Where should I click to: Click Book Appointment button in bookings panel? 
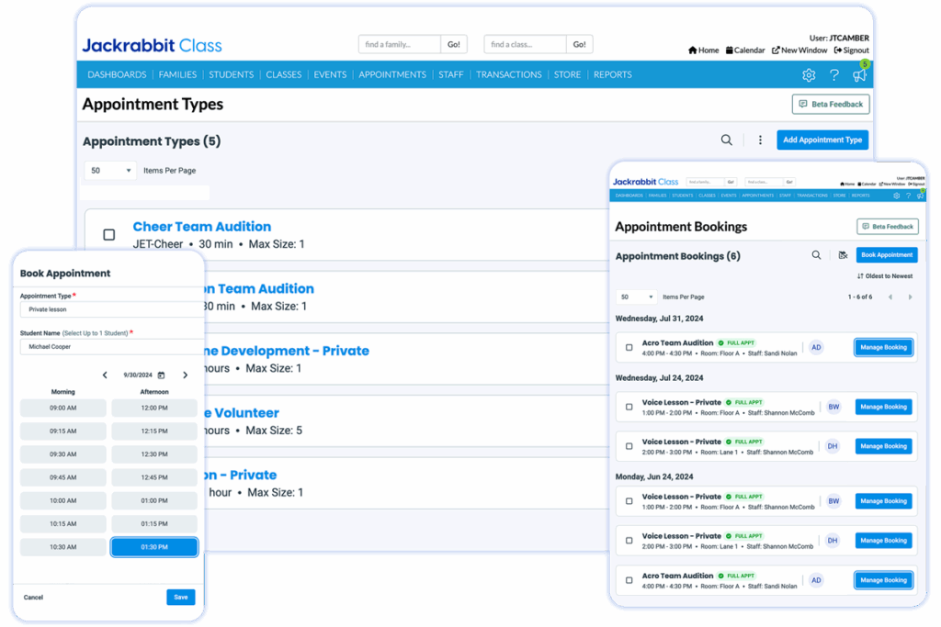coord(887,255)
